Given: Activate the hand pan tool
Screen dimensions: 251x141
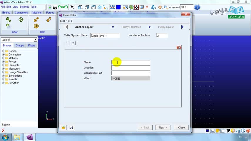Looking at the screenshot, I should (x=160, y=7).
